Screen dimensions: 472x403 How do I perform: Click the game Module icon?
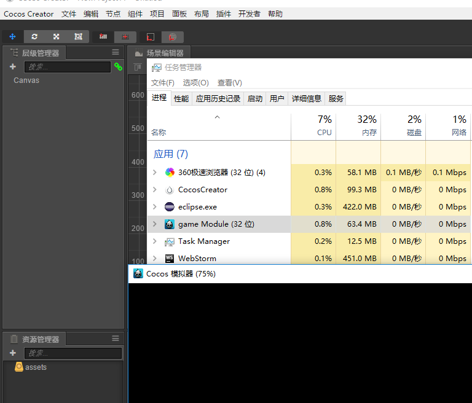point(170,224)
